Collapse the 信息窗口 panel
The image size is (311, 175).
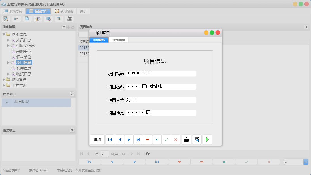(72, 94)
